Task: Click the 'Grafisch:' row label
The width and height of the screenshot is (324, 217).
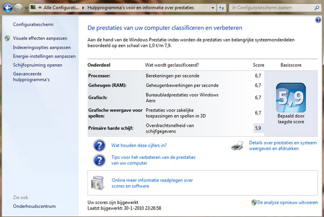Action: (98, 97)
